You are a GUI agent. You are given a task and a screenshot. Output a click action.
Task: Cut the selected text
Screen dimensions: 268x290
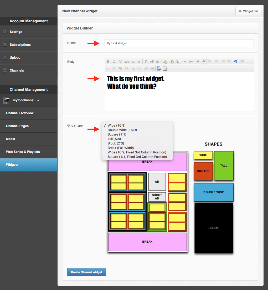coord(133,68)
